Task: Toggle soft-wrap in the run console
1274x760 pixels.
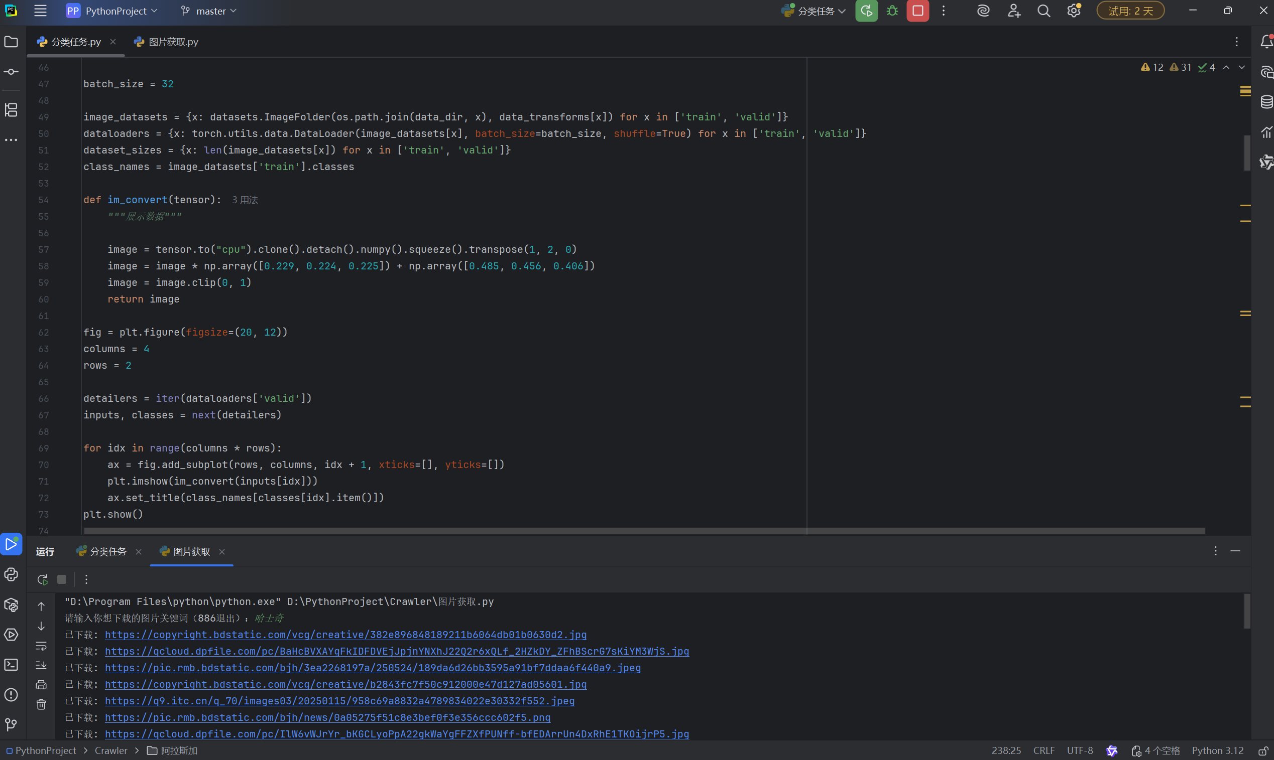Action: pyautogui.click(x=42, y=646)
